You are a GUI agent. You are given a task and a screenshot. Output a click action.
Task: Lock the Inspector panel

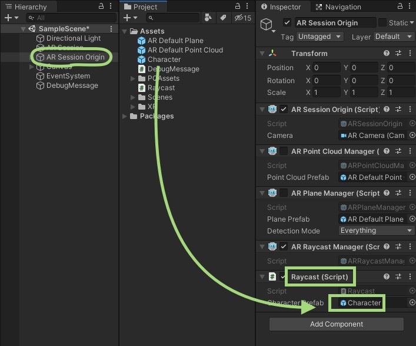[x=400, y=6]
